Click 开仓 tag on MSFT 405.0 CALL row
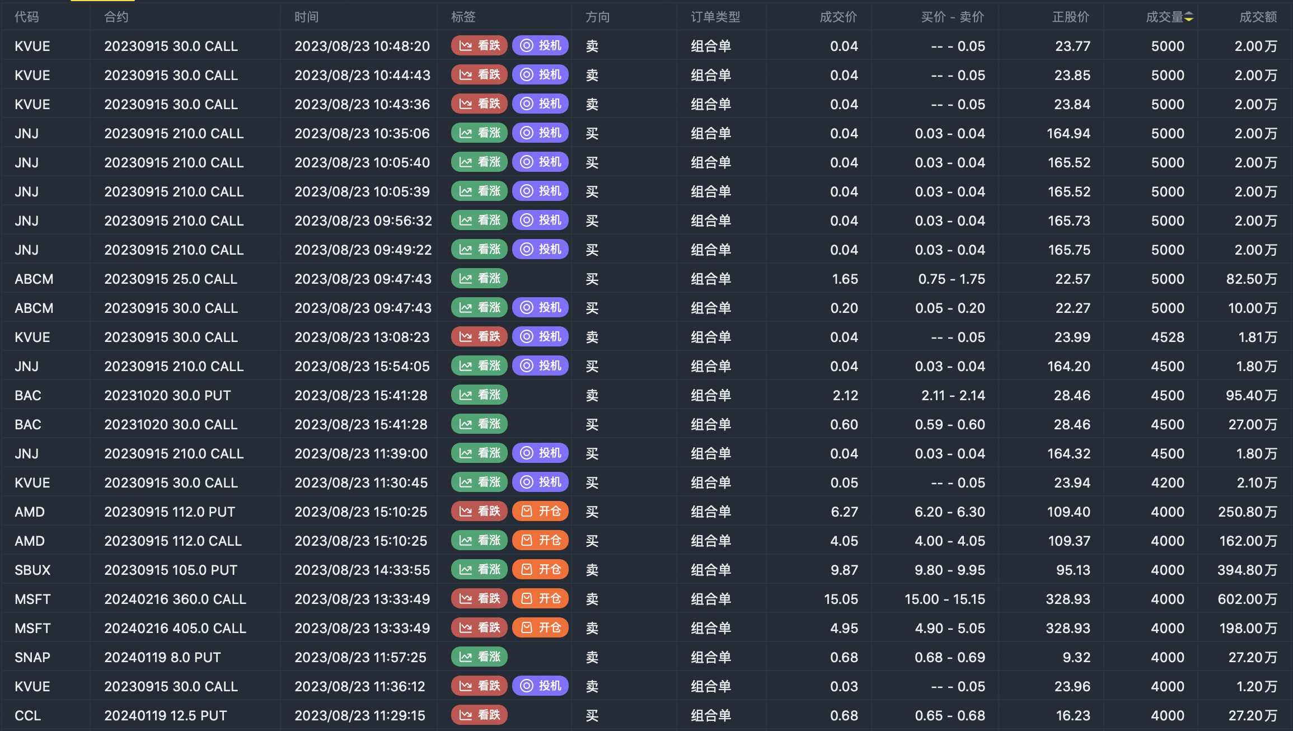 click(x=540, y=628)
